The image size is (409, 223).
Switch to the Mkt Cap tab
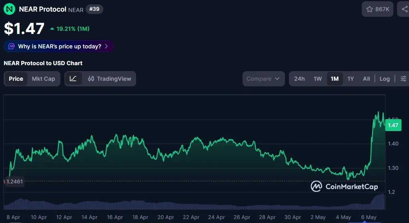click(x=43, y=79)
